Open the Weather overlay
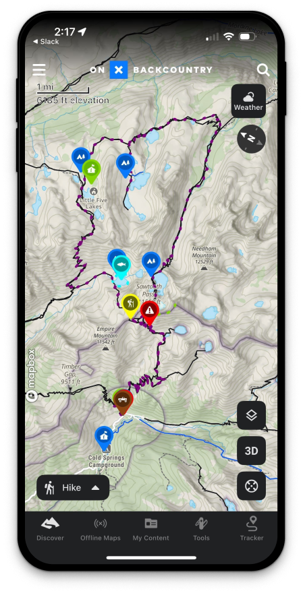The image size is (303, 593). (248, 101)
